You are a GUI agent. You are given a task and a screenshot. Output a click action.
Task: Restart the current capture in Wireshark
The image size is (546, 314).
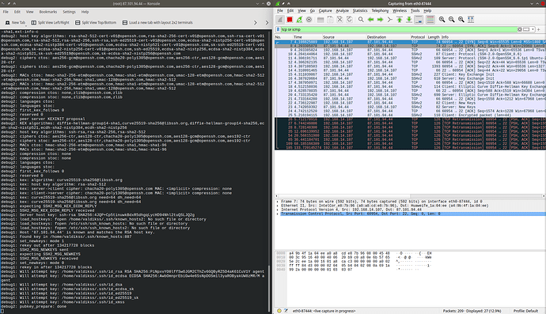click(299, 20)
